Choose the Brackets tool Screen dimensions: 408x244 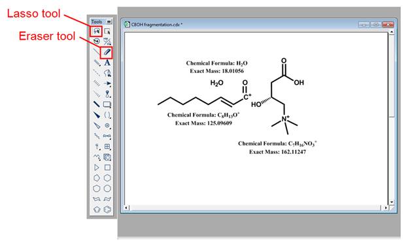tap(107, 115)
